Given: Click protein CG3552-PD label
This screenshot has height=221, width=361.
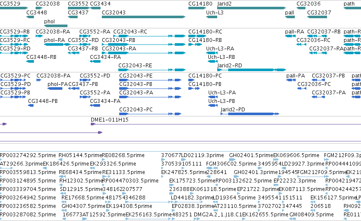Looking at the screenshot, I should tap(95, 76).
